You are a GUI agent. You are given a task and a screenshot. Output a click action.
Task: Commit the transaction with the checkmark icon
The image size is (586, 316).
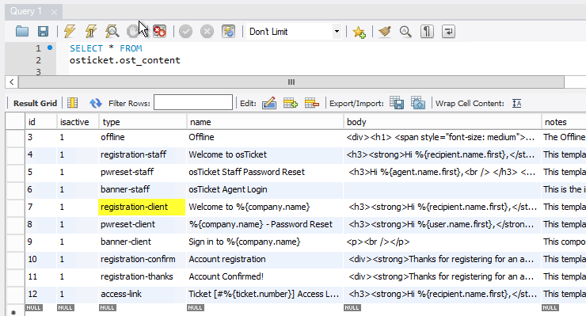(185, 32)
